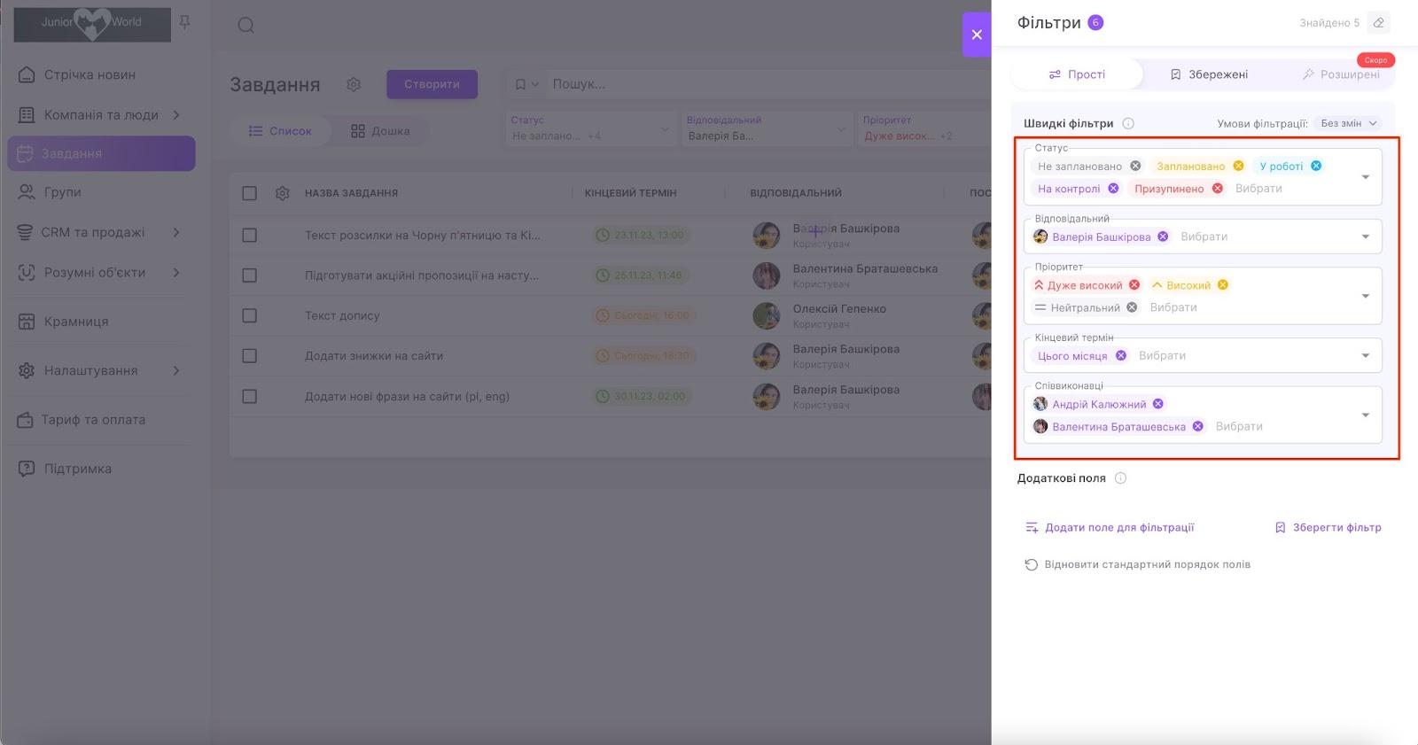Click the pin icon near the logo

tap(184, 23)
